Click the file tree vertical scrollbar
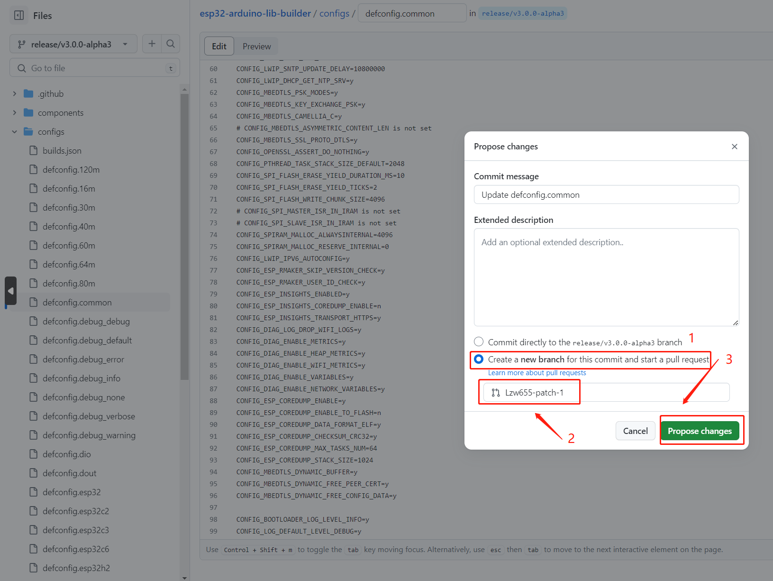This screenshot has height=581, width=773. (184, 237)
